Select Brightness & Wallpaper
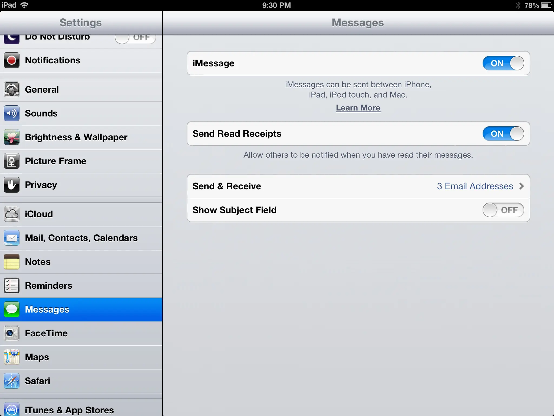The image size is (554, 416). pos(81,137)
